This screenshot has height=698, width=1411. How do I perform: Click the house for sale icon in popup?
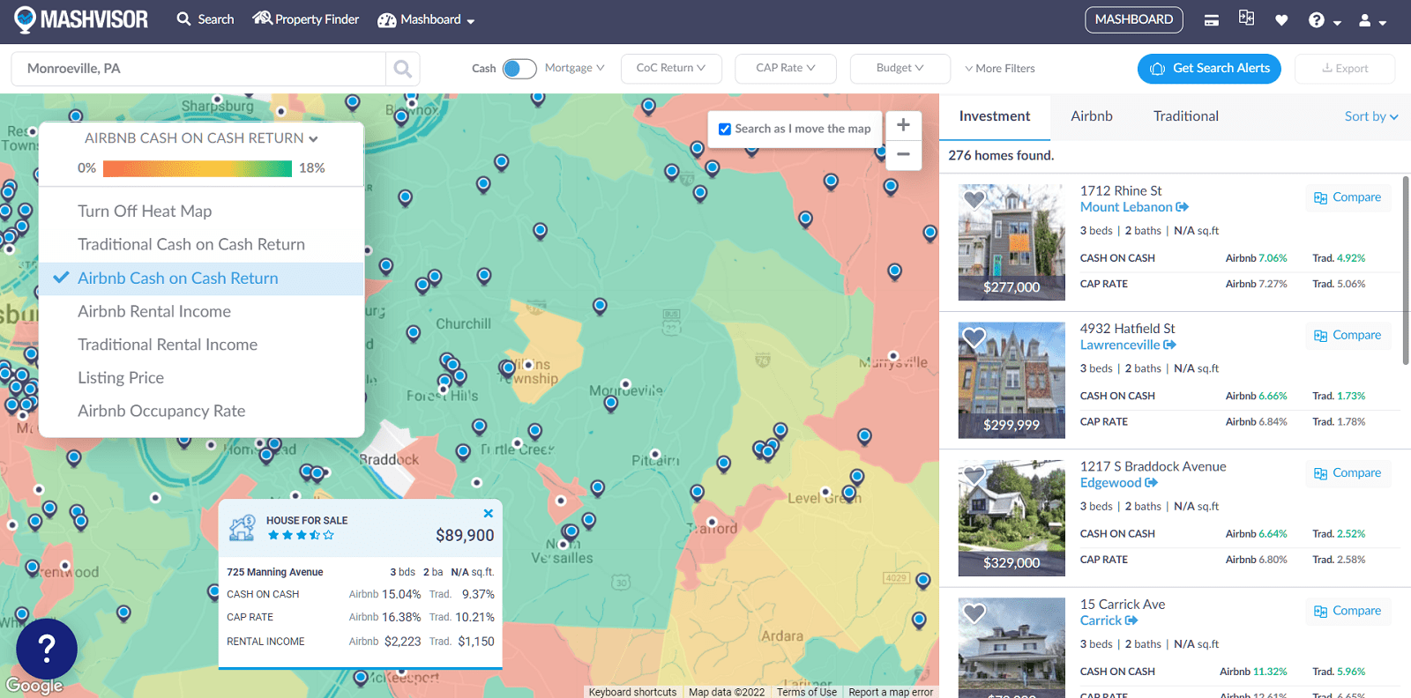[242, 528]
